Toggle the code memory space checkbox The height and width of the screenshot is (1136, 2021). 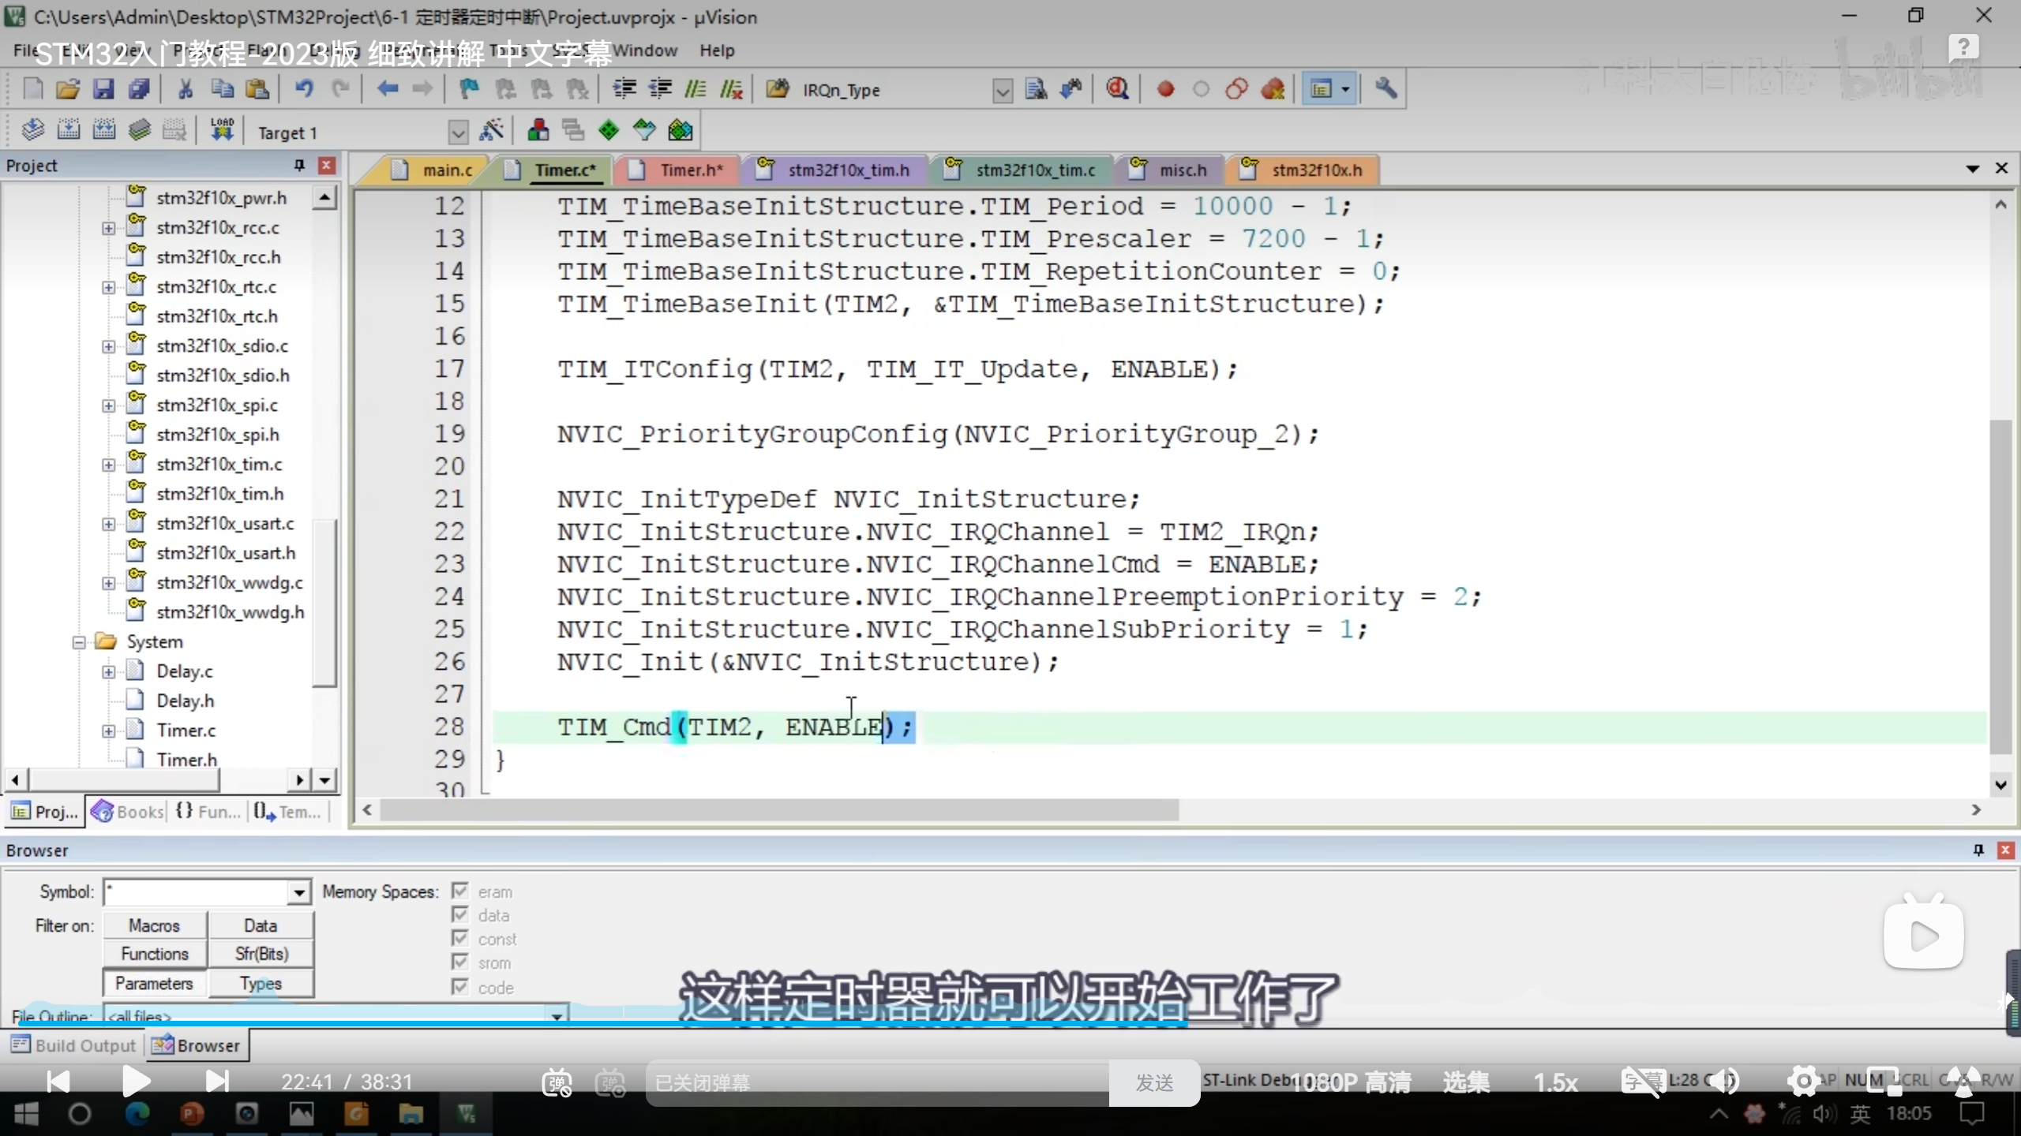[460, 987]
